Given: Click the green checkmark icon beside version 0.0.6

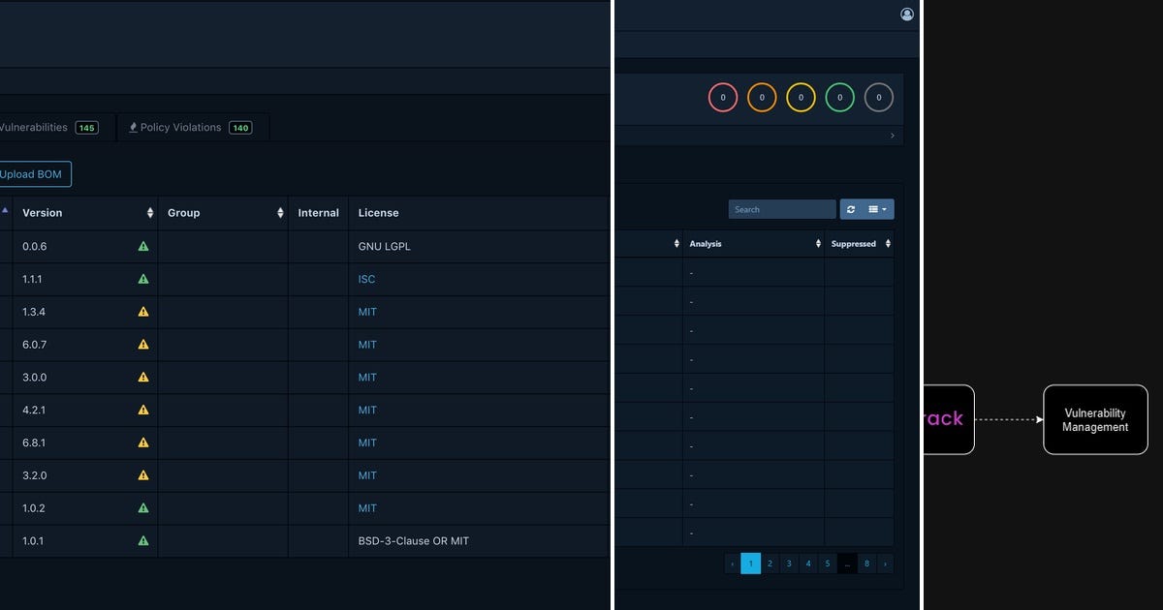Looking at the screenshot, I should tap(142, 246).
